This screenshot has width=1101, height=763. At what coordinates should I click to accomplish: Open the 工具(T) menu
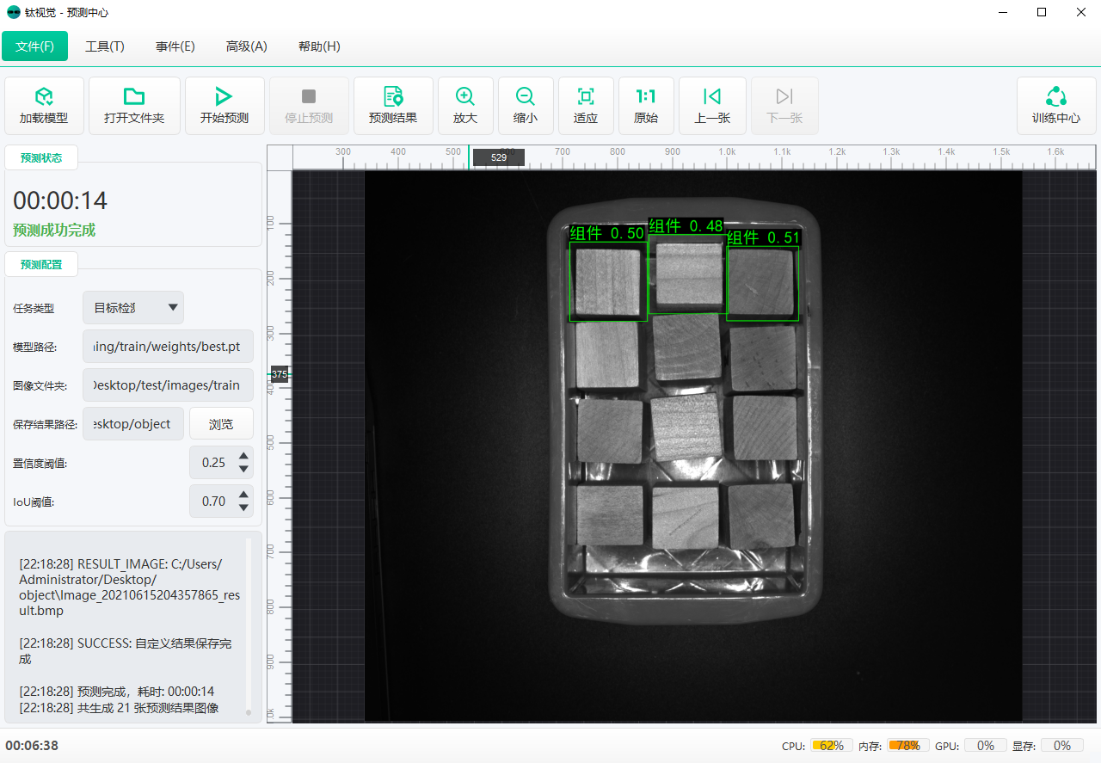click(x=105, y=46)
